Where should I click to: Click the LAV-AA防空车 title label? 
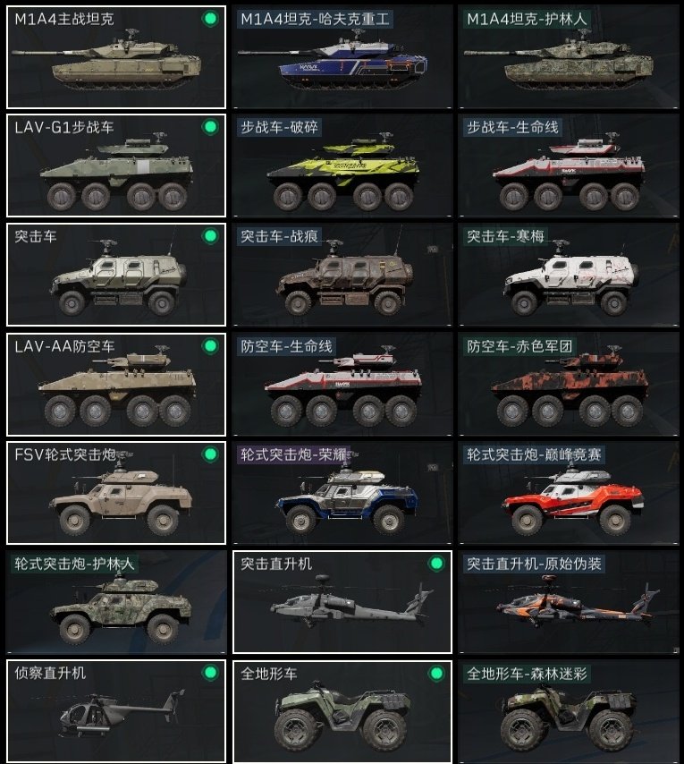[x=64, y=346]
